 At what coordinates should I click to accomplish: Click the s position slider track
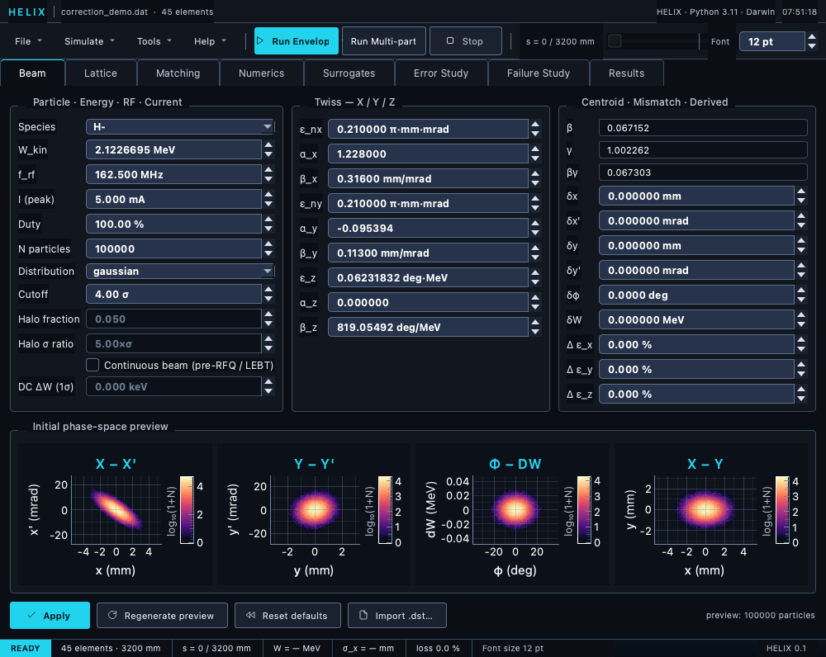[x=652, y=41]
